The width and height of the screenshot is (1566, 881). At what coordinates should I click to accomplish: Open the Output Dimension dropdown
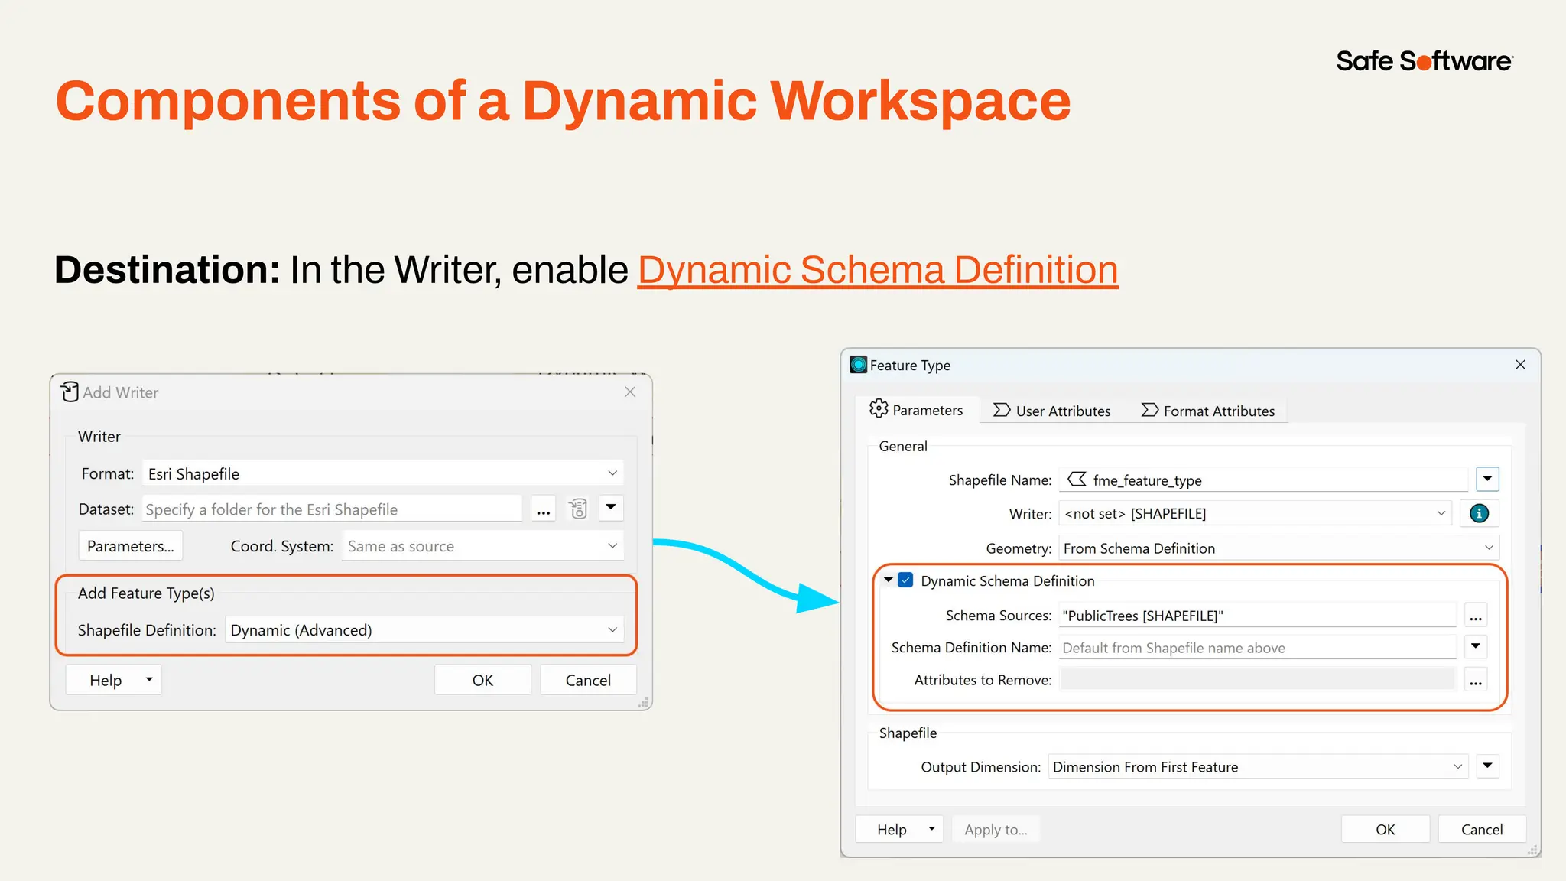click(1258, 767)
